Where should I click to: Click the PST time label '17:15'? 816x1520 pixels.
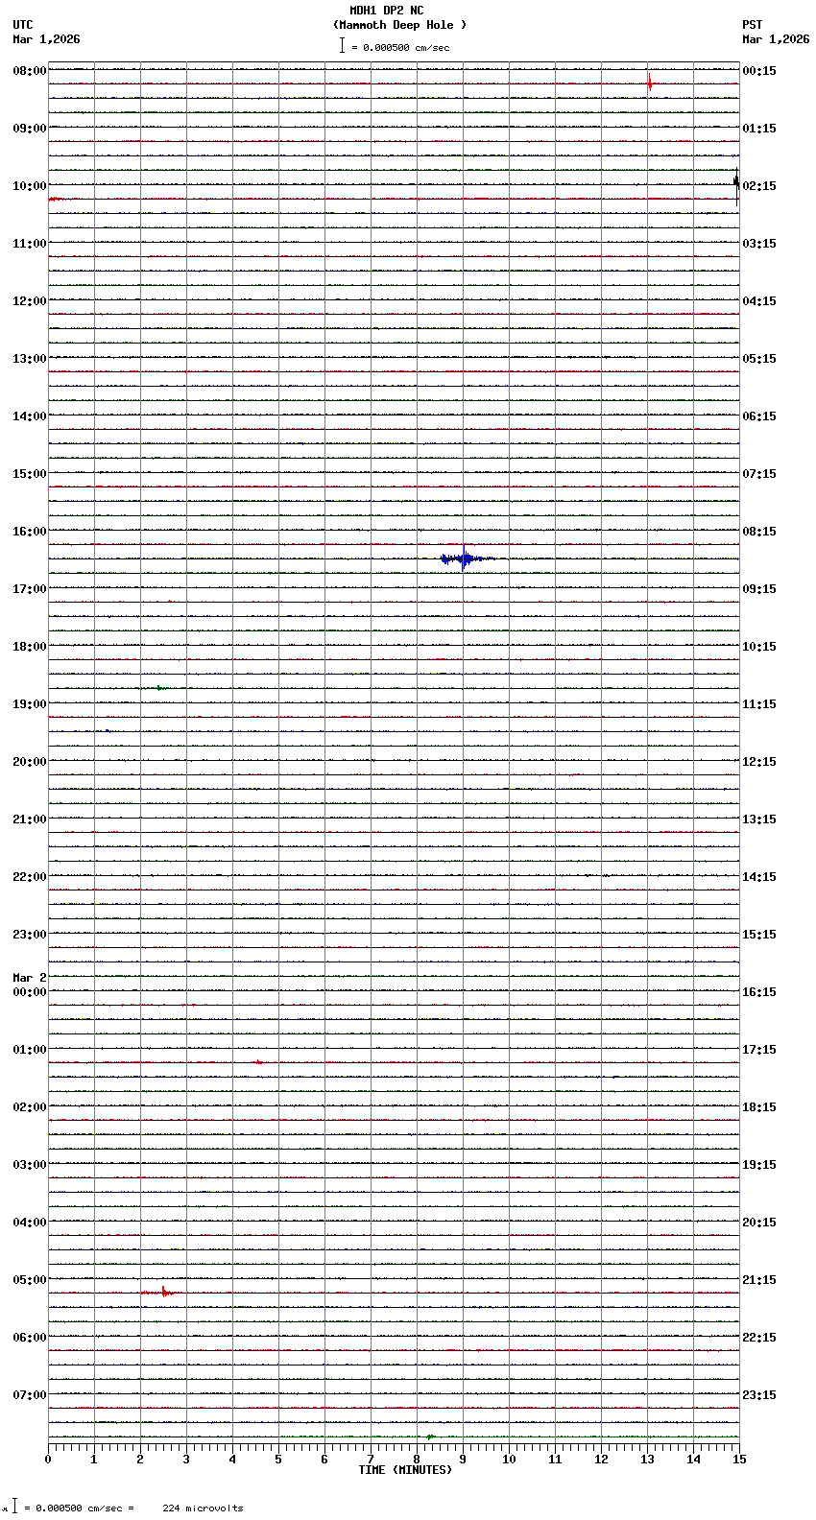tap(759, 1050)
